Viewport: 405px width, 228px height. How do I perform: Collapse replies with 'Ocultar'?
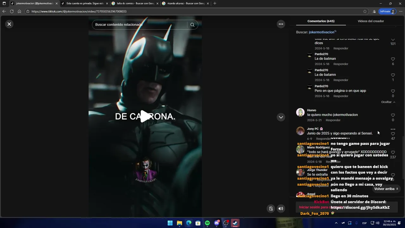(388, 102)
